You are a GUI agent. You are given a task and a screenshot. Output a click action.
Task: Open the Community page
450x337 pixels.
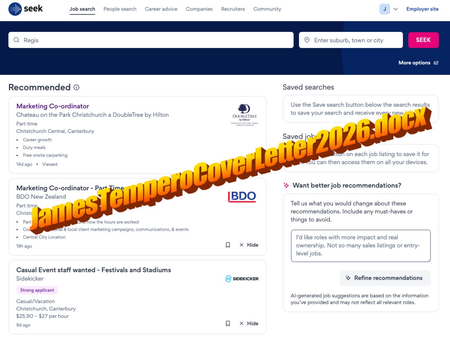click(267, 9)
